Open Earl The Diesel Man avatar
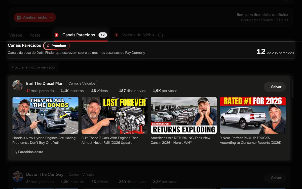The width and height of the screenshot is (302, 189). (18, 85)
